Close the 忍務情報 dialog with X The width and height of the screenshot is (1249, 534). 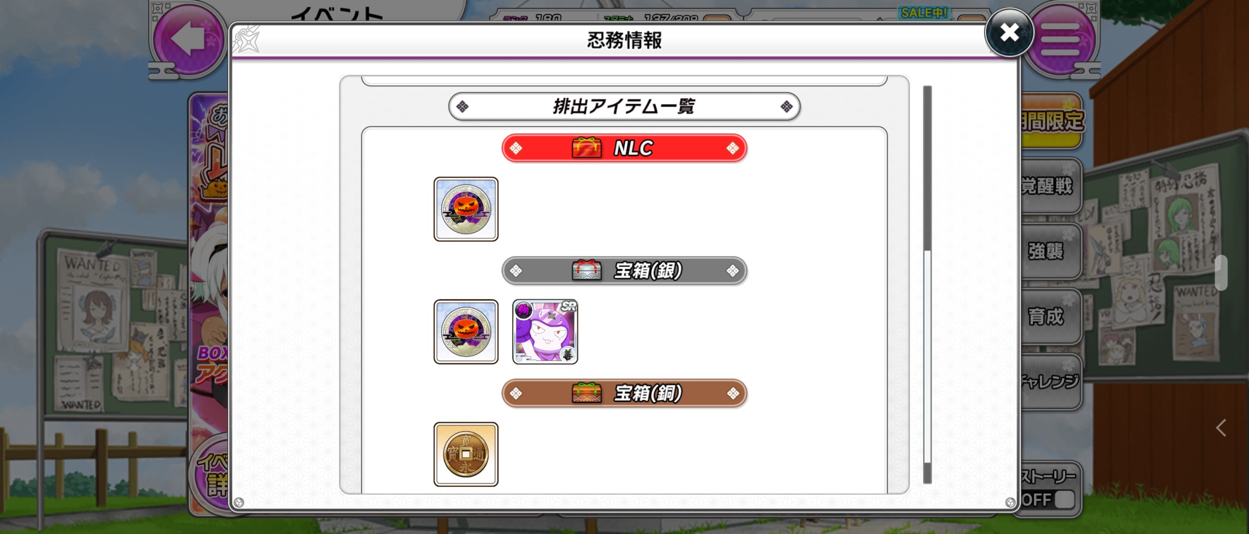pos(1009,32)
